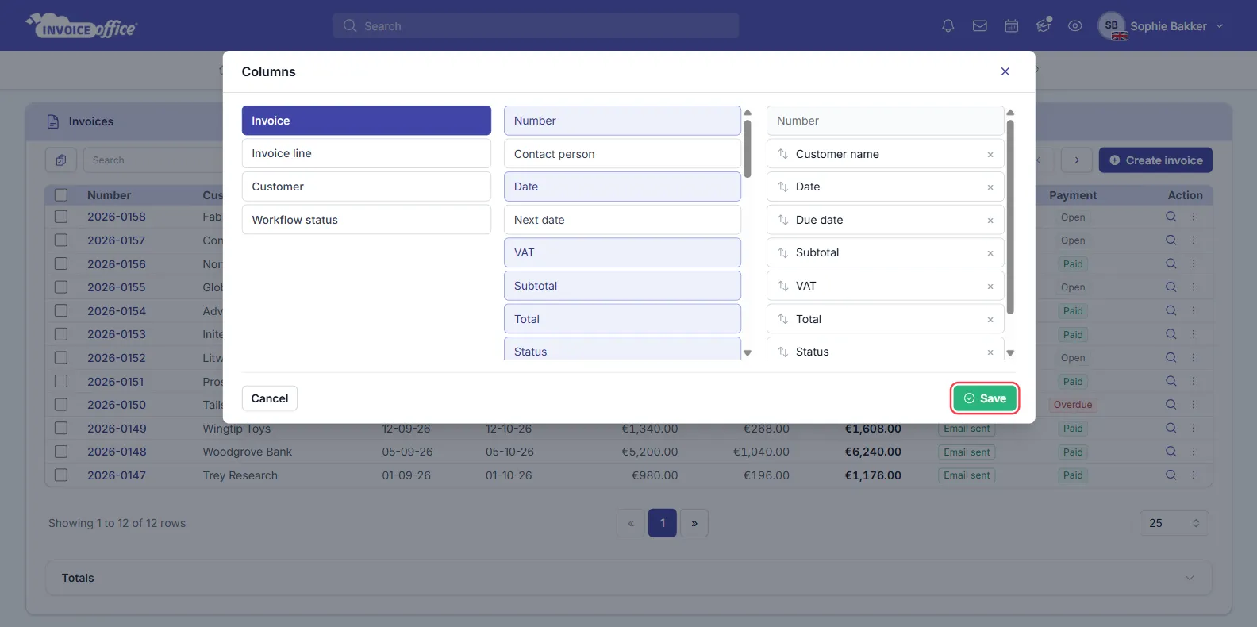Click Email sent badge for invoice 2026-0148
Screen dimensions: 1257x627
pos(967,452)
